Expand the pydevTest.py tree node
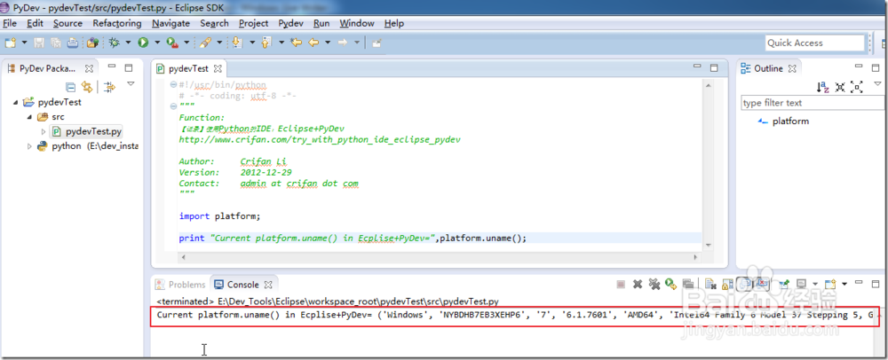The image size is (888, 360). (x=44, y=132)
